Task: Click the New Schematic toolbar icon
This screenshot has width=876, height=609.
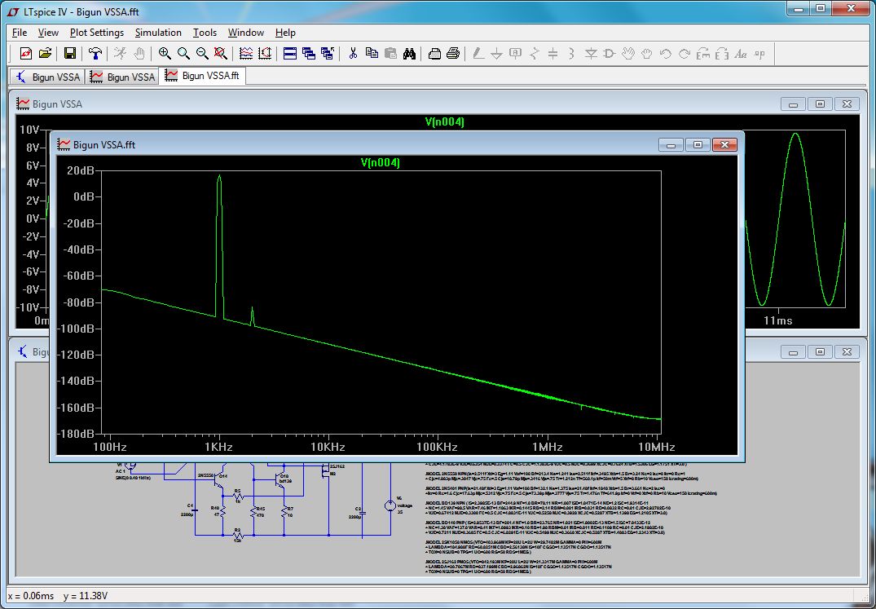Action: click(x=26, y=53)
